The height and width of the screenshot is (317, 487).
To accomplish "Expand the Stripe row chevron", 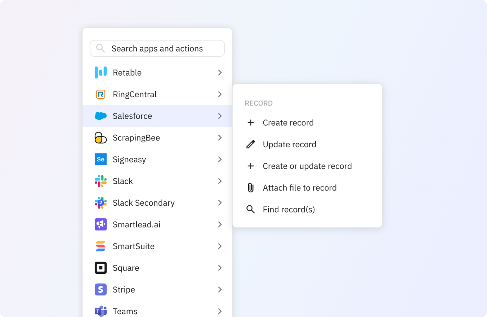I will click(x=220, y=289).
